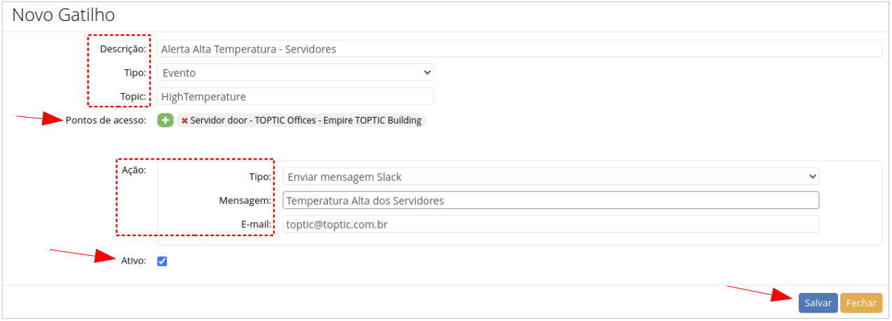
Task: Toggle the Ativo checkbox
Action: click(x=162, y=261)
